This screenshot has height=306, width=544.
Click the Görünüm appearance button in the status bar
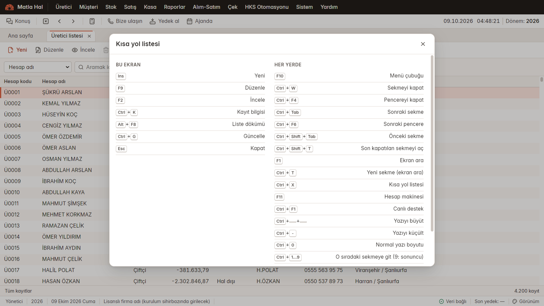[526, 301]
